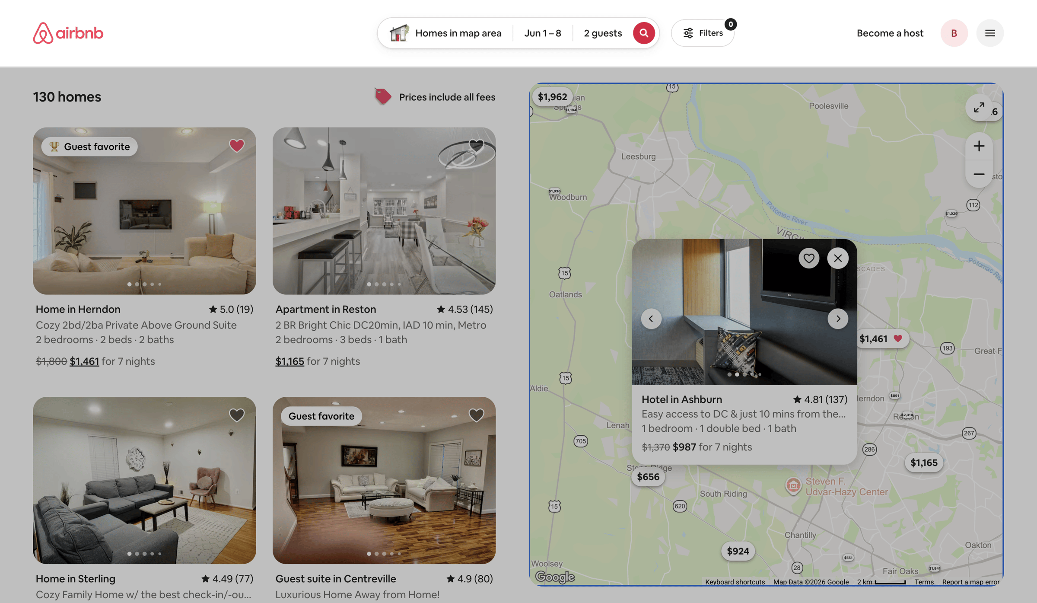Open the Apartment in Reston listing photo
The height and width of the screenshot is (603, 1037).
(384, 211)
